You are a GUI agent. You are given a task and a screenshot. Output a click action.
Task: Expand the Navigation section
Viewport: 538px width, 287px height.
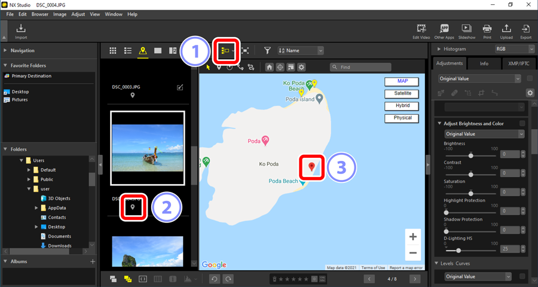(5, 50)
